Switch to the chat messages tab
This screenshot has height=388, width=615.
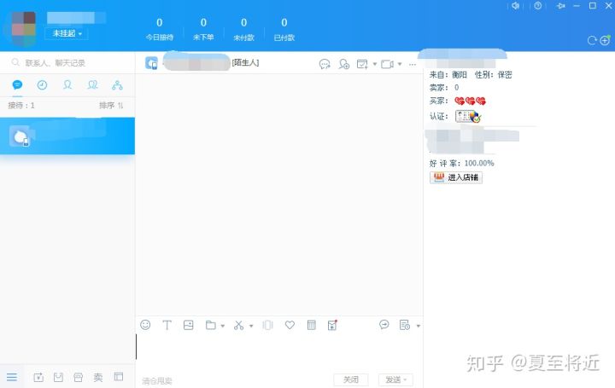pos(17,85)
